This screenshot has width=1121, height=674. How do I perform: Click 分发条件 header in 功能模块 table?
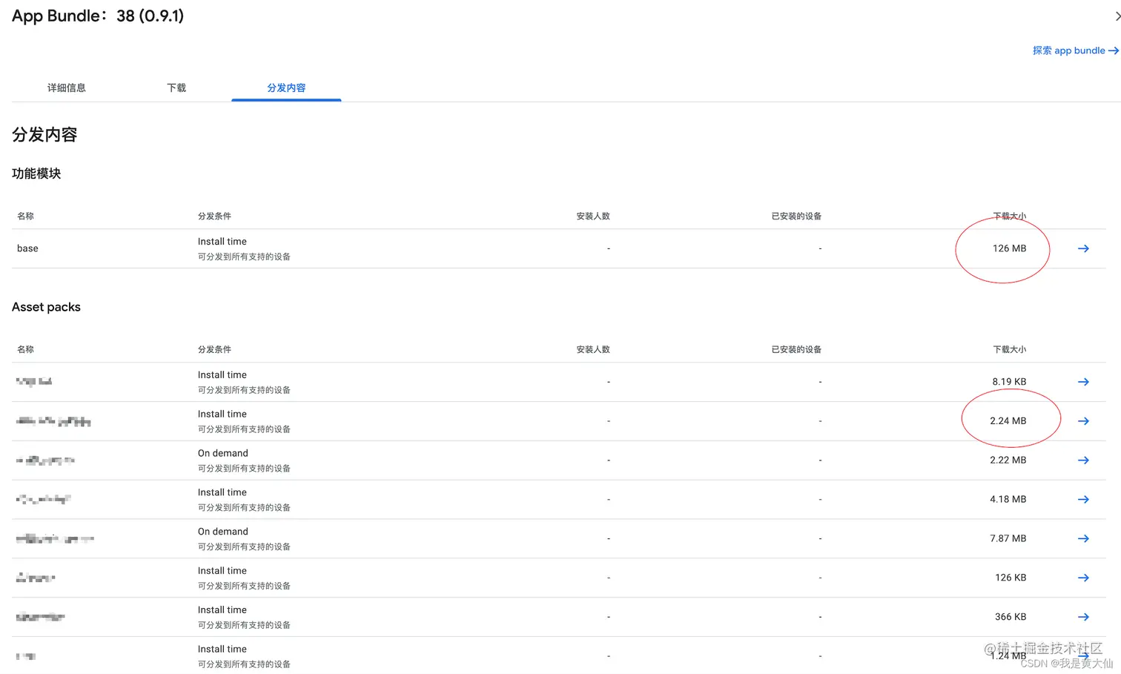click(214, 216)
